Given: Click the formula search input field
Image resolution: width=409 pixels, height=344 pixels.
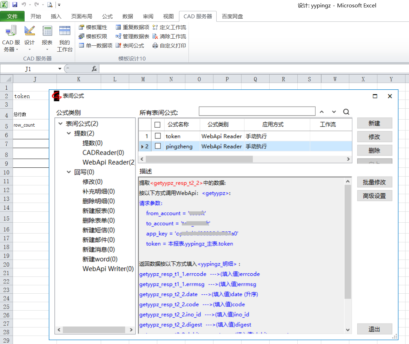Looking at the screenshot, I should tap(257, 112).
